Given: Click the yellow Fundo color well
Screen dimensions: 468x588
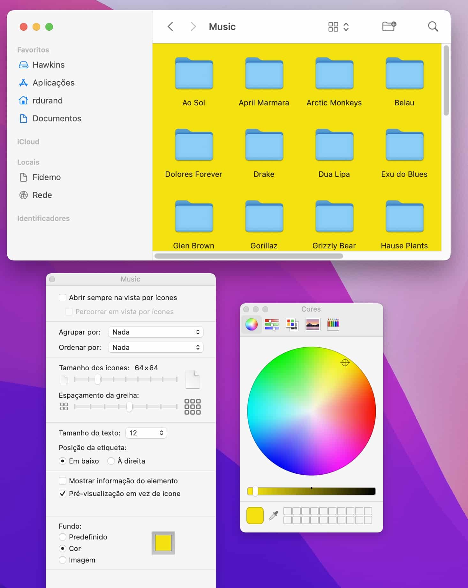Looking at the screenshot, I should [163, 543].
